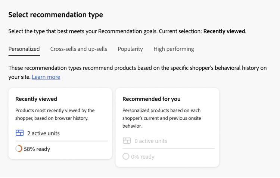
Task: Follow the Learn more link
Action: pyautogui.click(x=46, y=77)
